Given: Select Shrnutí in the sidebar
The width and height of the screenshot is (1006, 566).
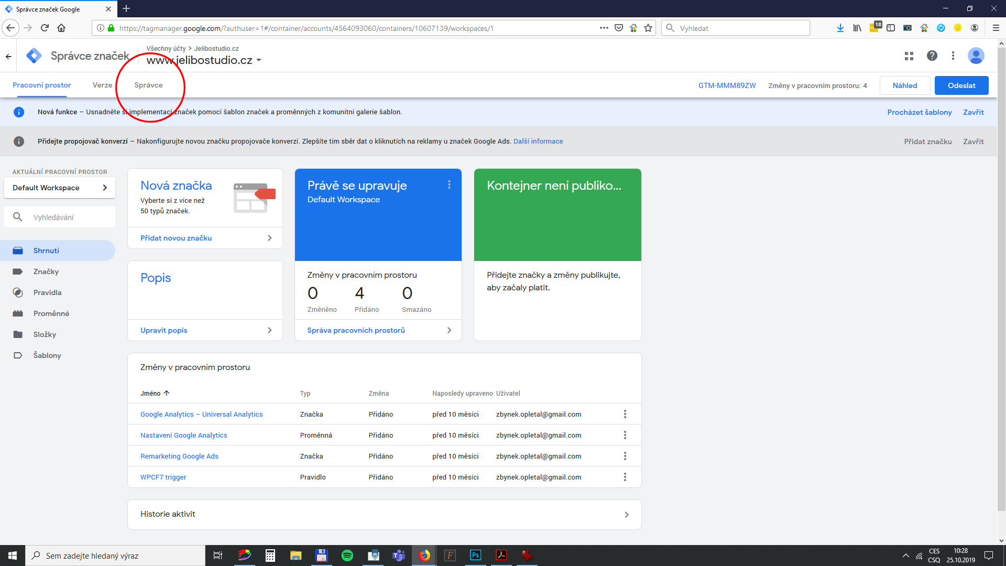Looking at the screenshot, I should (58, 251).
